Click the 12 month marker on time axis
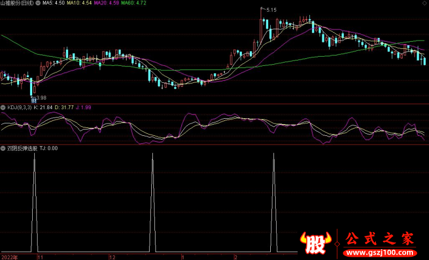 coord(112,257)
